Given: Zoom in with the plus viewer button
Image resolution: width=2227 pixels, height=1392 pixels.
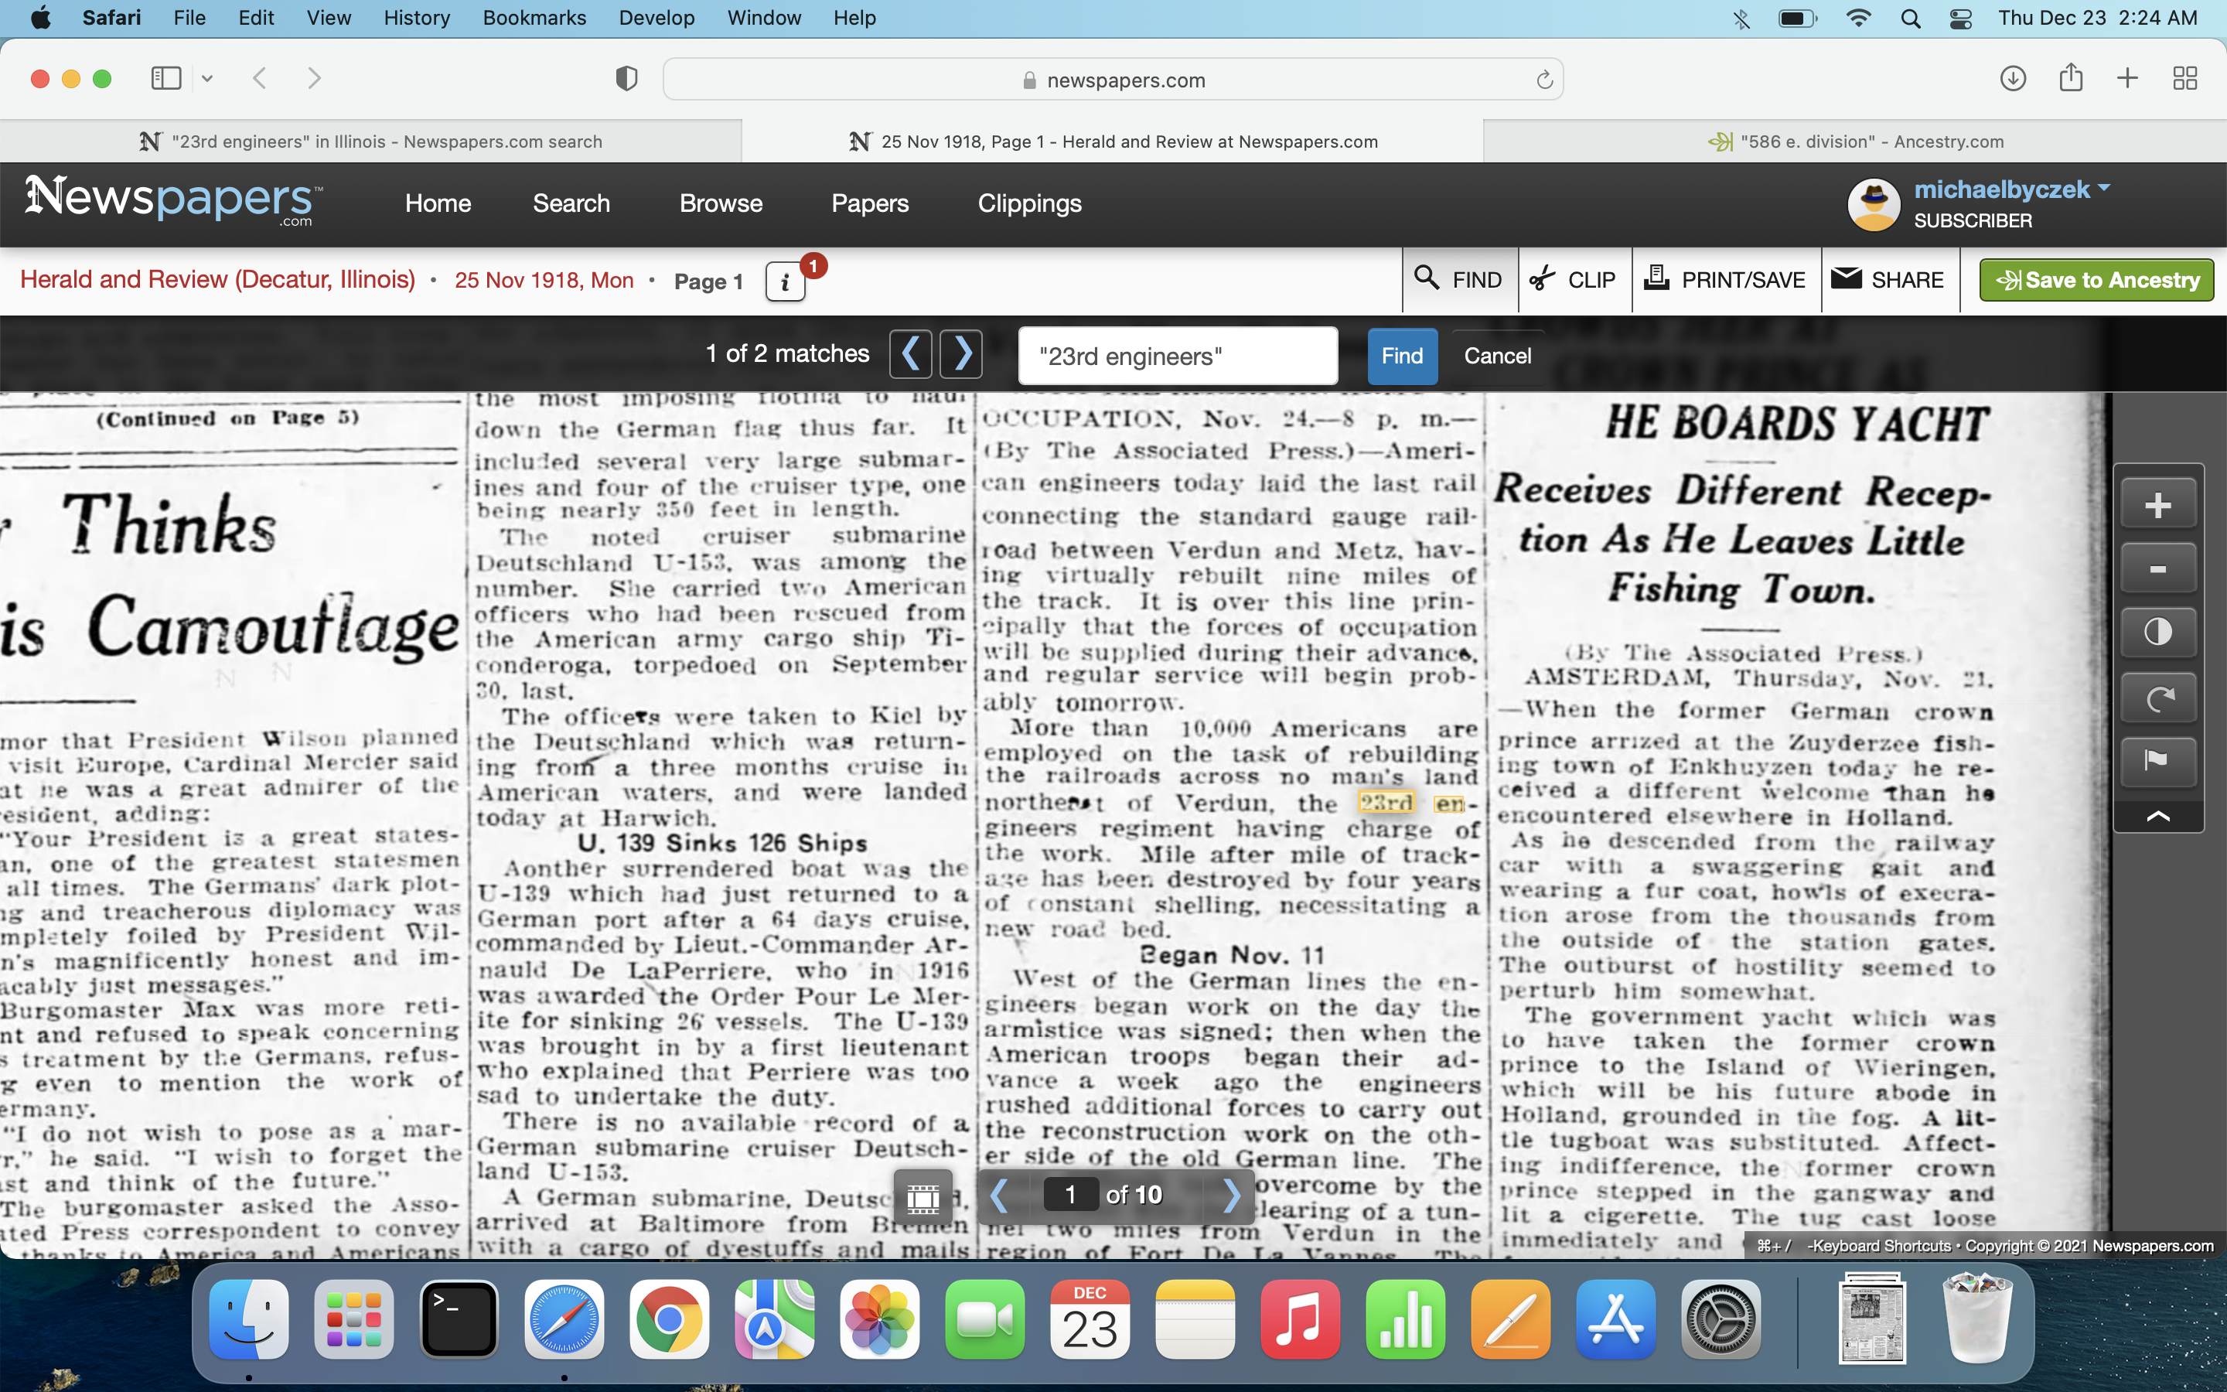Looking at the screenshot, I should (2158, 506).
